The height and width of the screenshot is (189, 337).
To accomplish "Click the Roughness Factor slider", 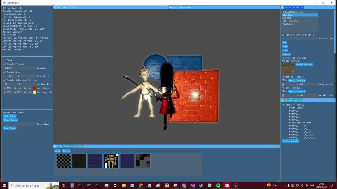I will click(x=300, y=85).
